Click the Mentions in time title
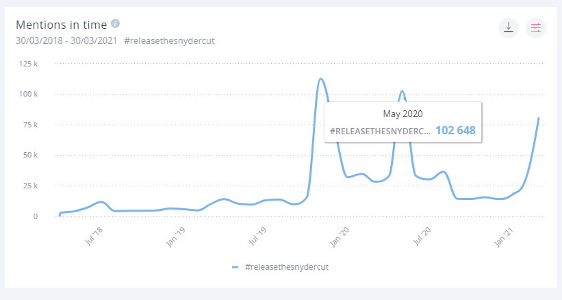The width and height of the screenshot is (562, 300). [62, 25]
